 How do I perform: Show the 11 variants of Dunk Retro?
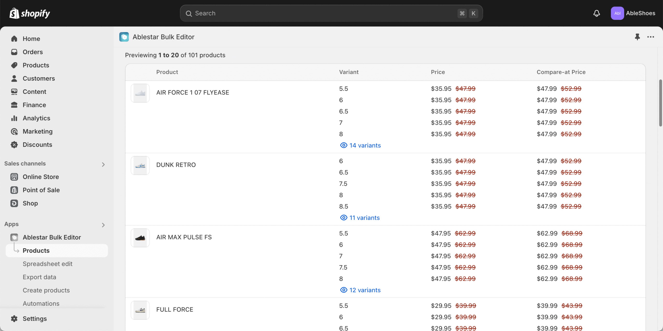[360, 218]
